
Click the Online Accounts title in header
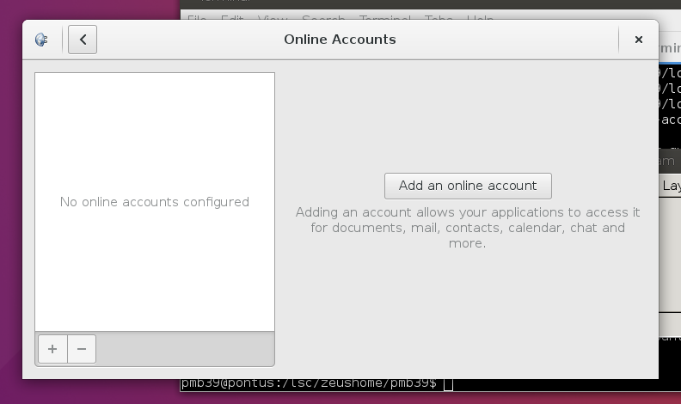pos(340,40)
